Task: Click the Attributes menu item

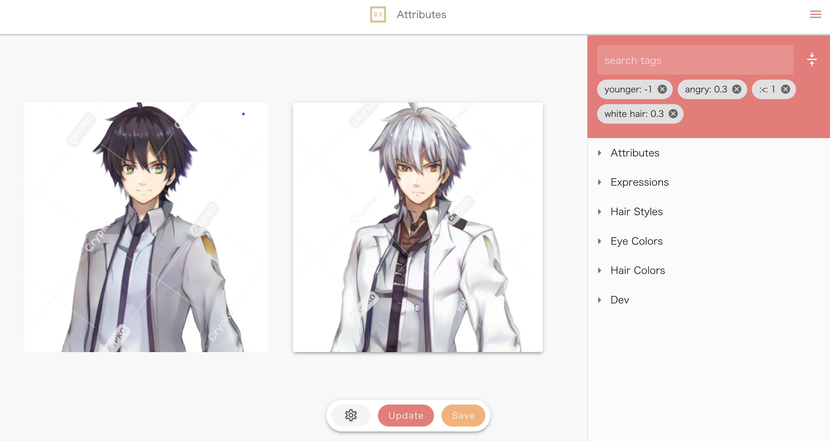Action: pyautogui.click(x=634, y=153)
